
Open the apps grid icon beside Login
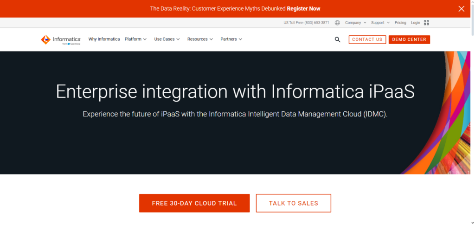[426, 23]
